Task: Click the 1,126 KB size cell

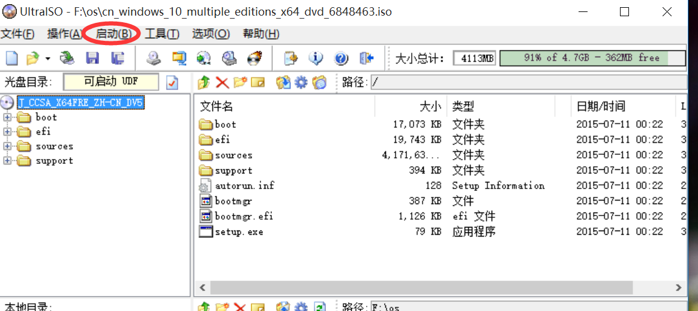Action: click(420, 217)
